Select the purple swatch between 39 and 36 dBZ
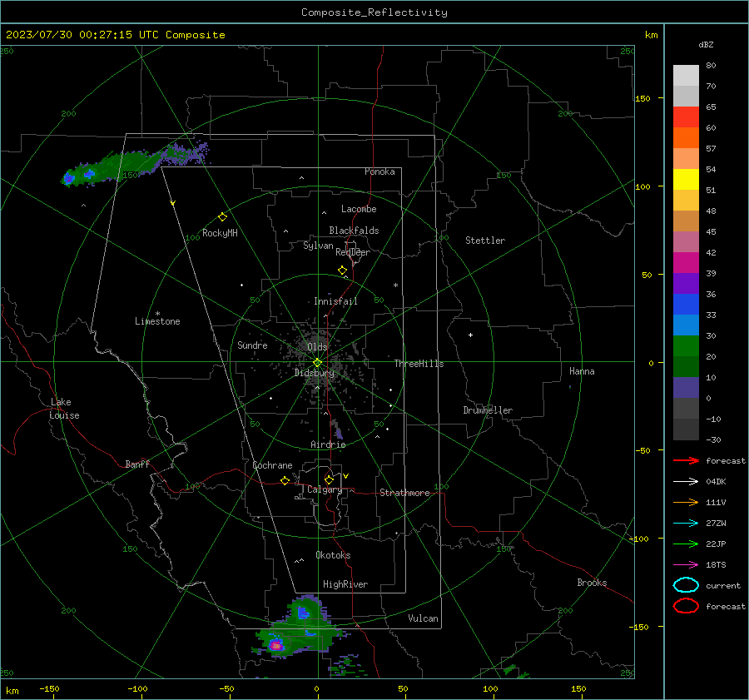 click(x=686, y=284)
